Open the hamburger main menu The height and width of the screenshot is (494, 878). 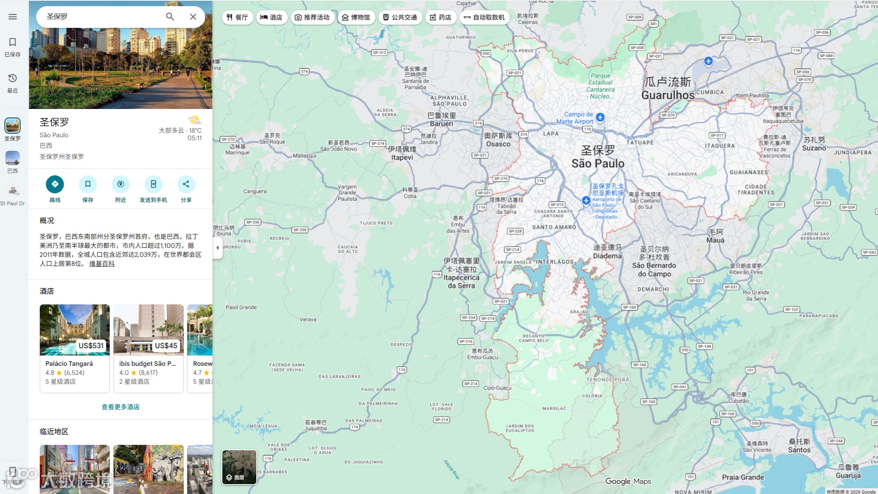(x=13, y=17)
